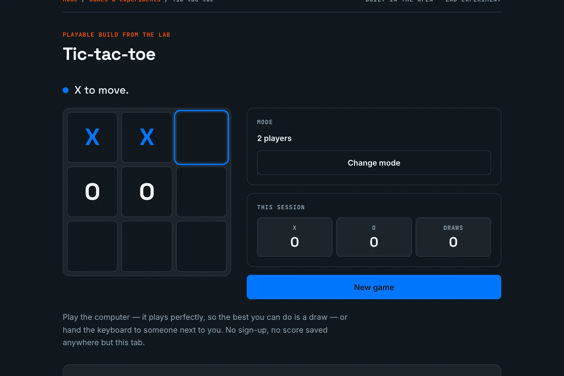Click the "Play the computer" description paragraph
564x376 pixels.
click(205, 330)
